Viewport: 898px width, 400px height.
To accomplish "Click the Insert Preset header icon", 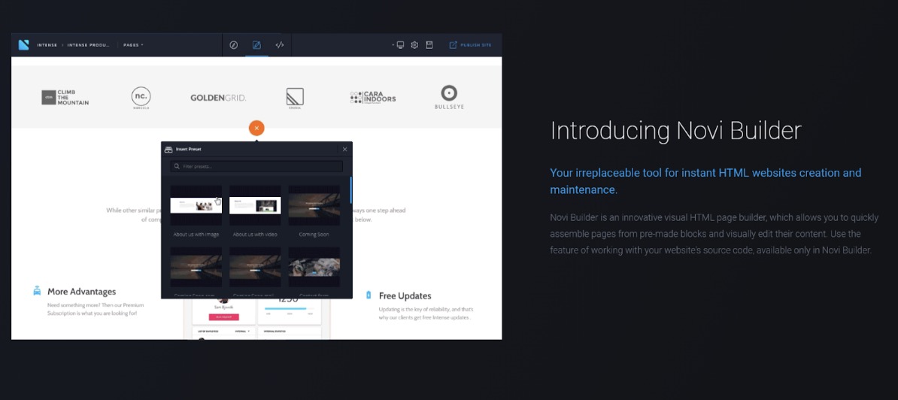I will (168, 150).
